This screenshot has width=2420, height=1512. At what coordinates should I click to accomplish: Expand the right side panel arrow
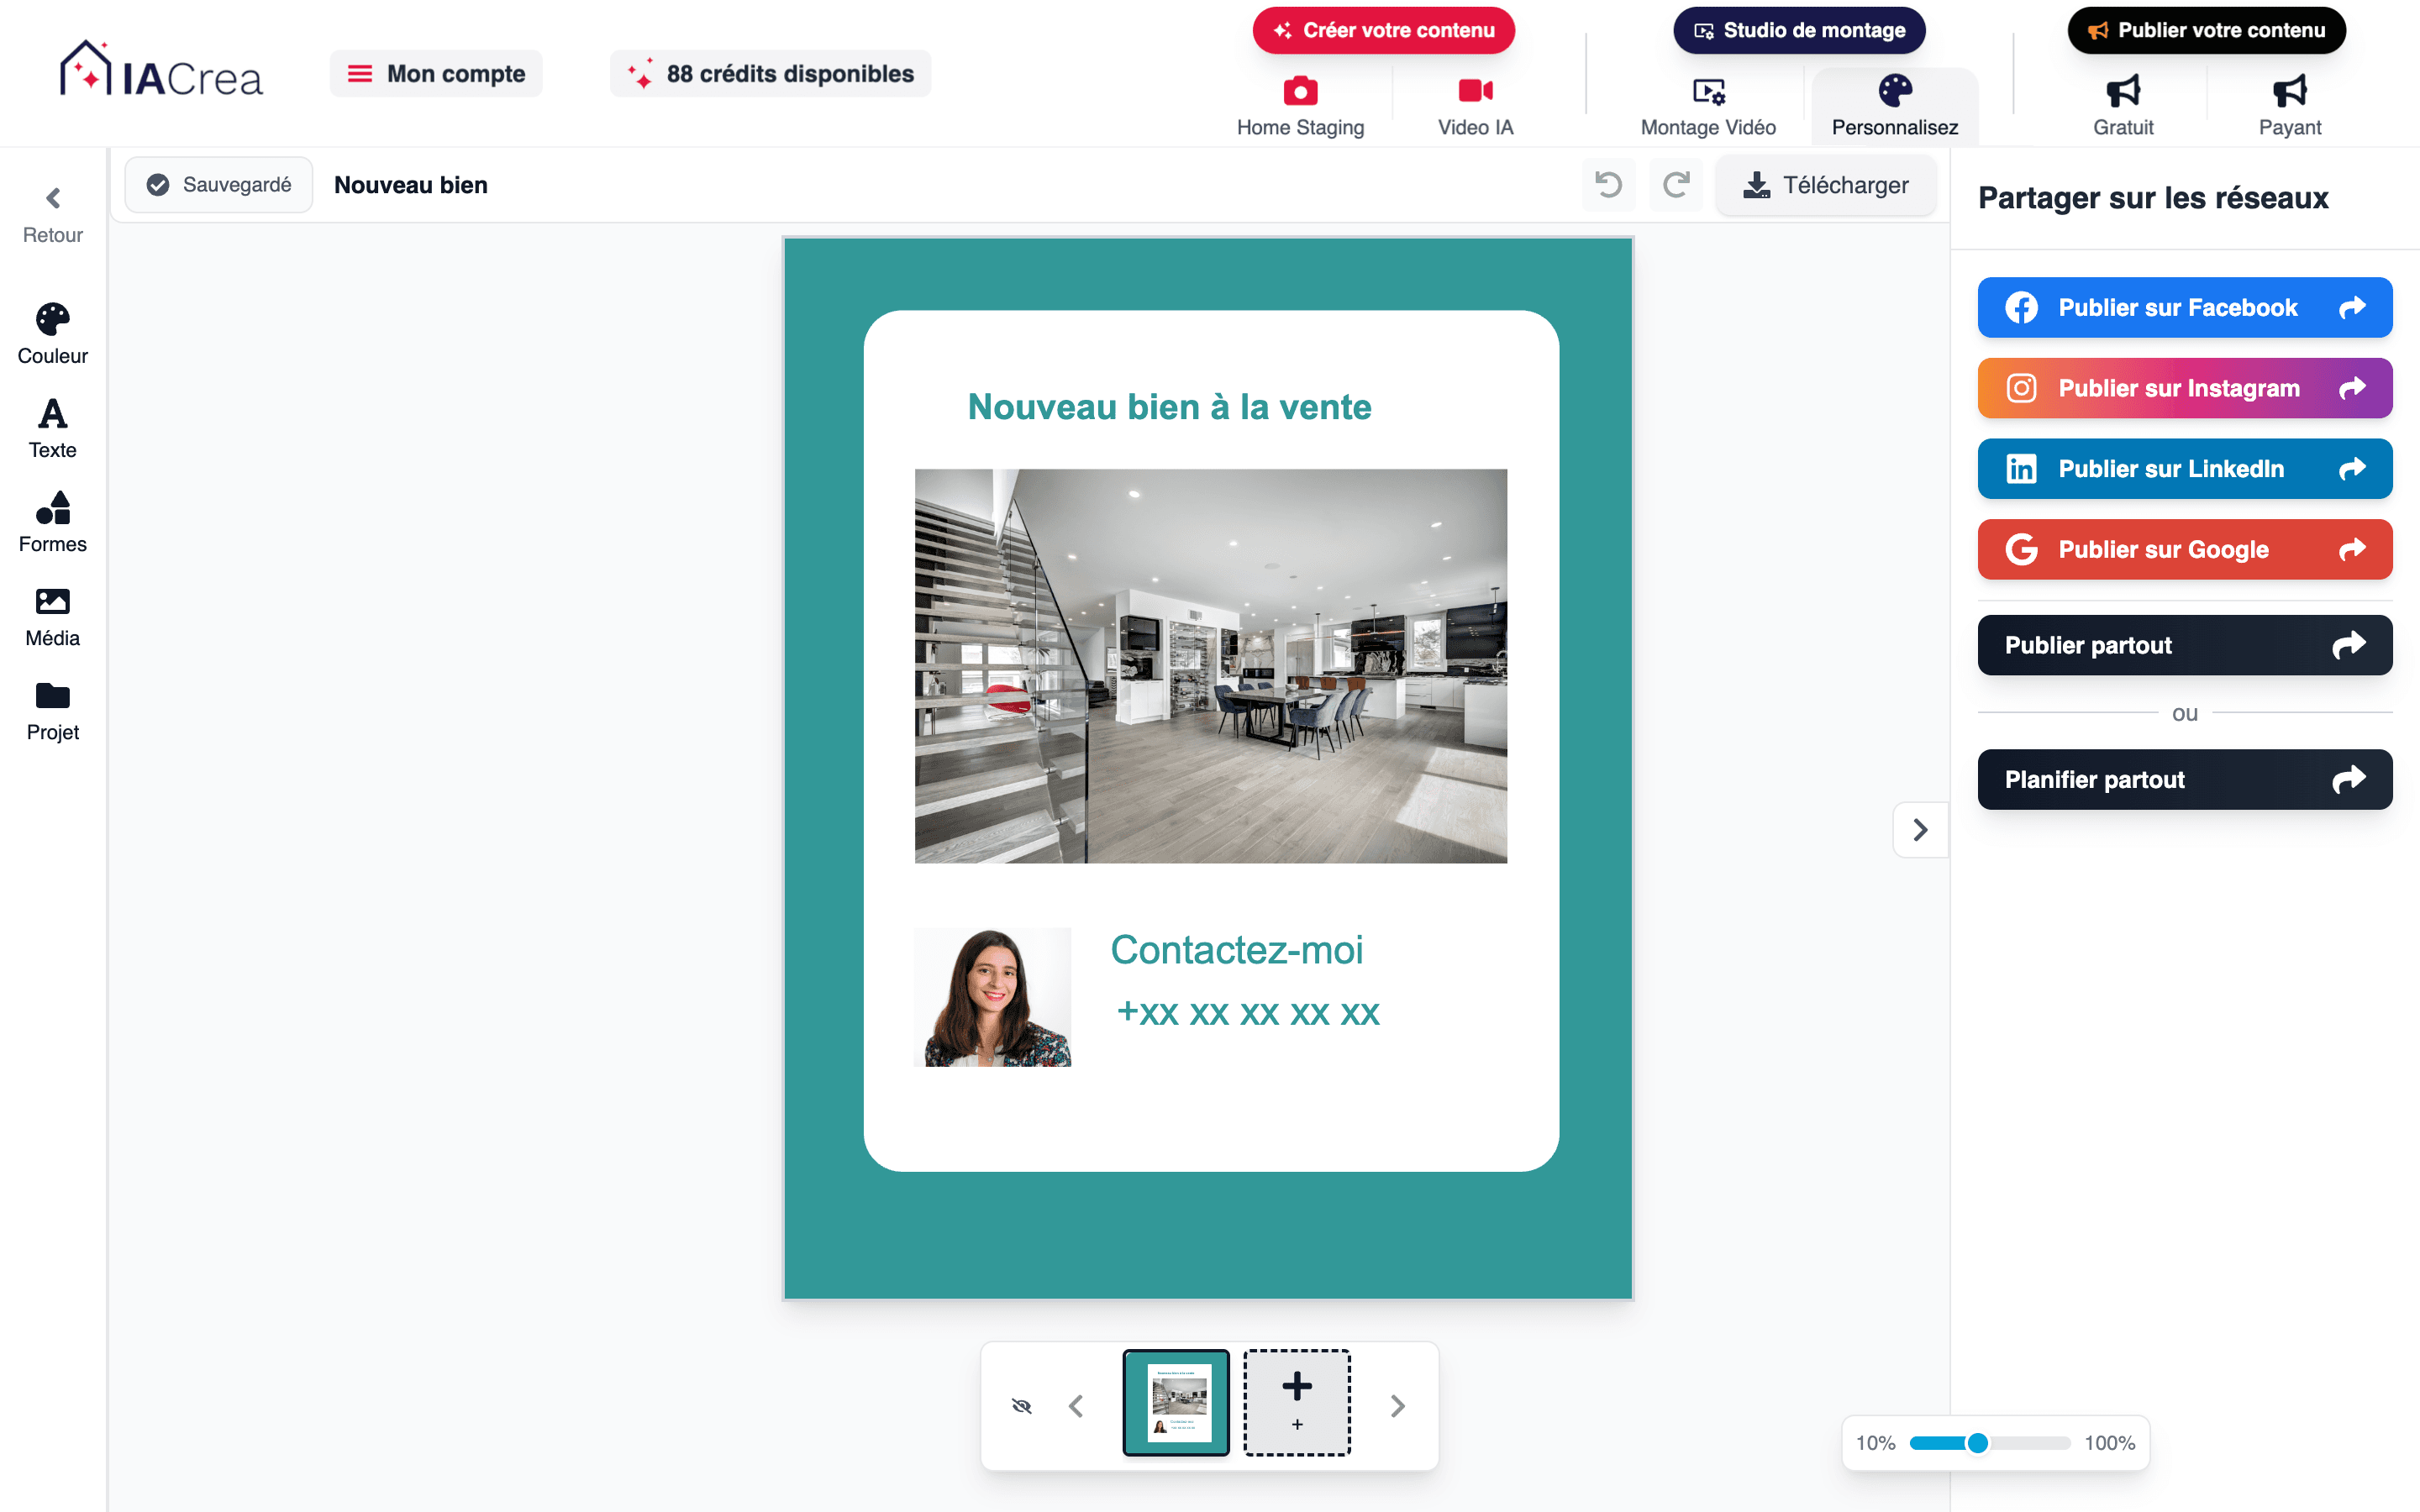click(x=1920, y=829)
